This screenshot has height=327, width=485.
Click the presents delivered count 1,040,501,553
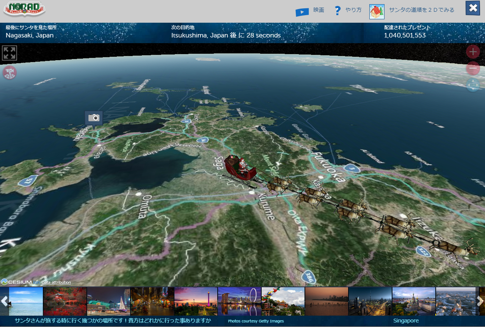coord(405,36)
